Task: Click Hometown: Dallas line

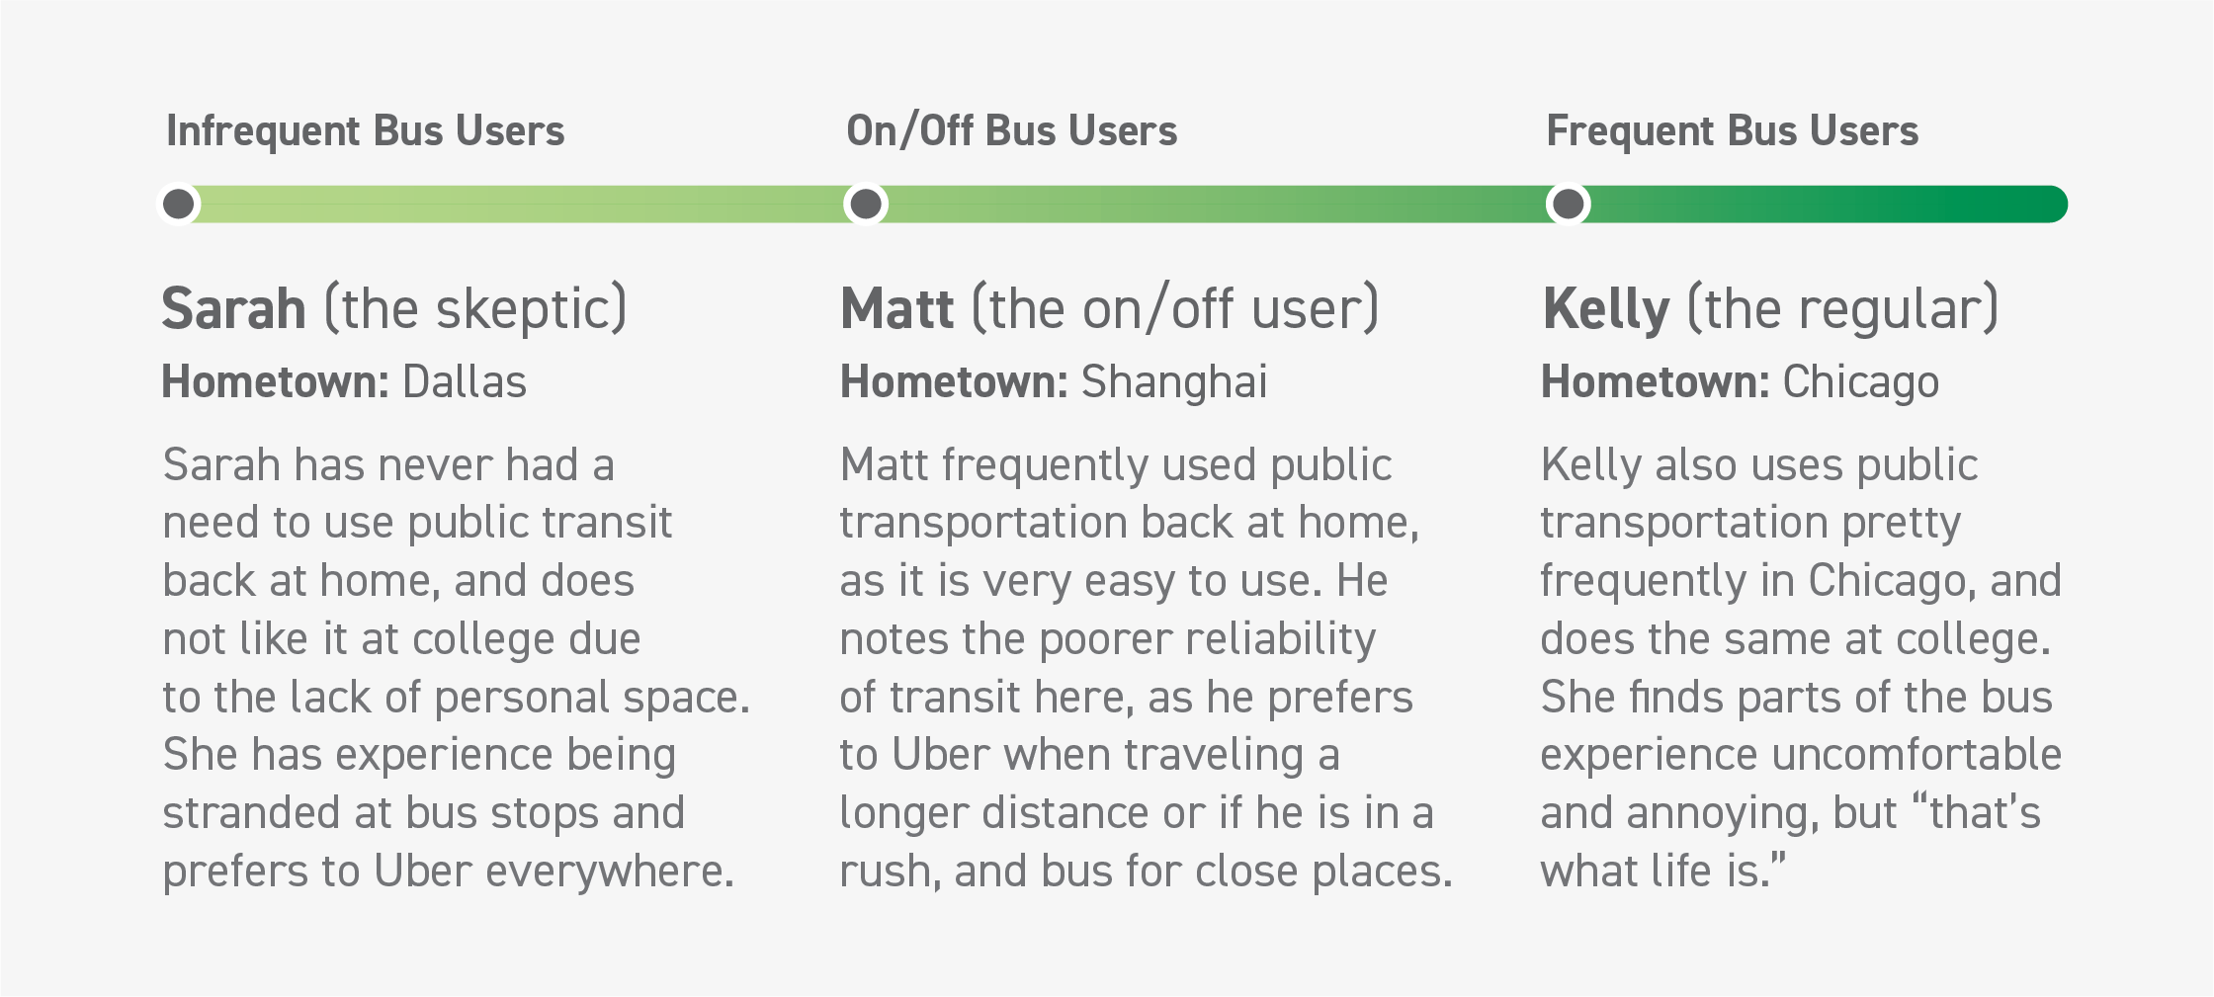Action: [x=344, y=381]
